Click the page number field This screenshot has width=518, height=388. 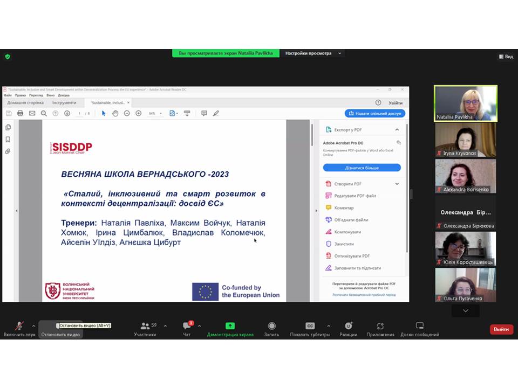coord(79,113)
